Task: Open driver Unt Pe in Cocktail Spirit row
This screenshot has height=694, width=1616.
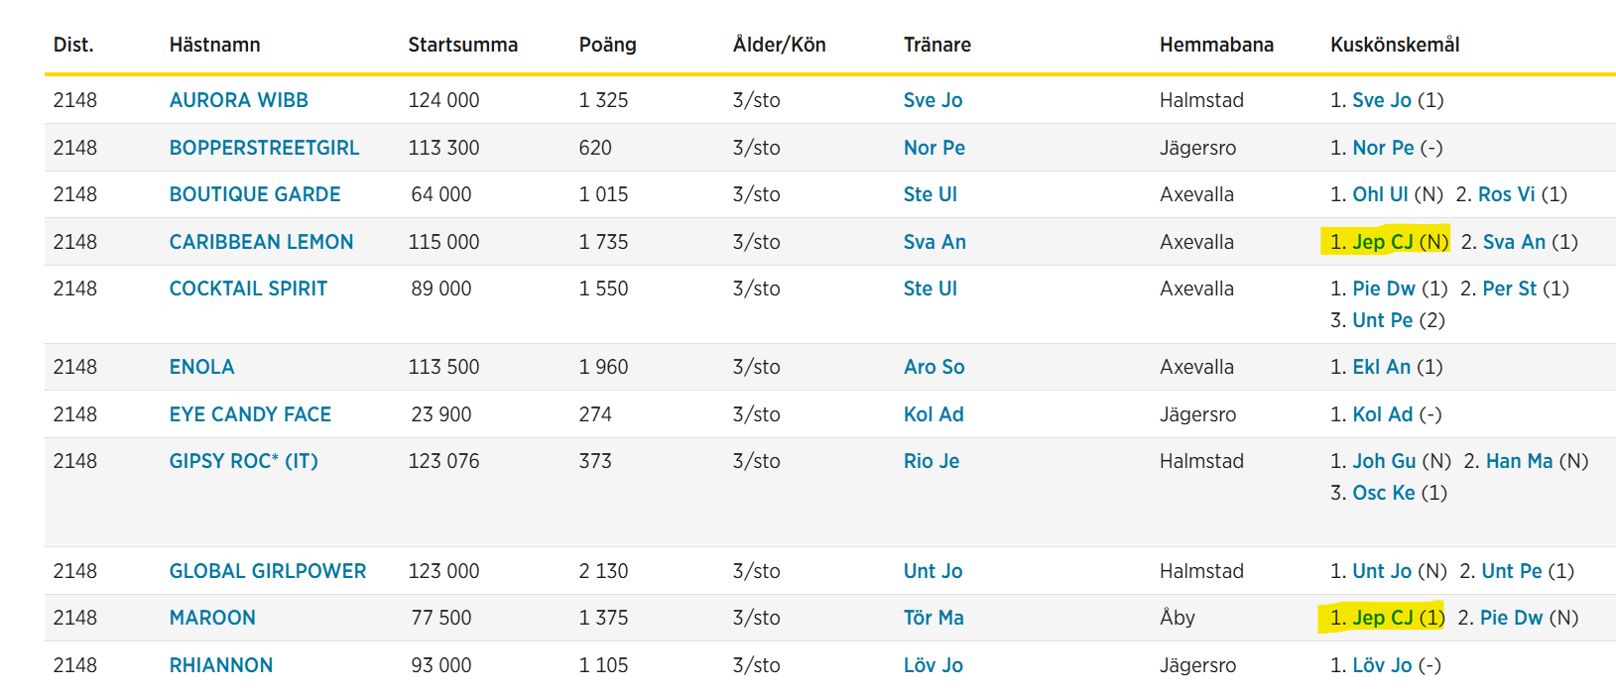Action: tap(1383, 320)
